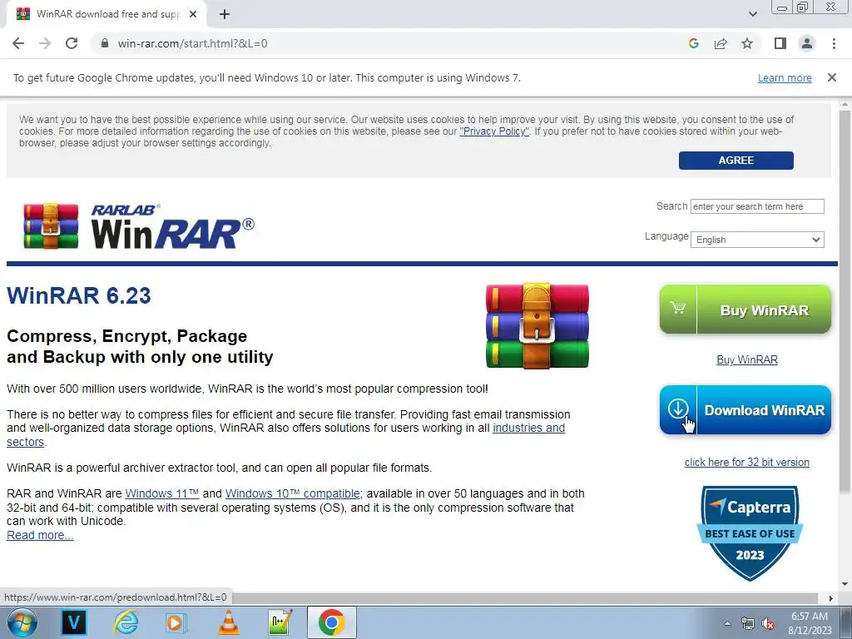852x639 pixels.
Task: Click the RARLAB WinRAR logo
Action: 139,226
